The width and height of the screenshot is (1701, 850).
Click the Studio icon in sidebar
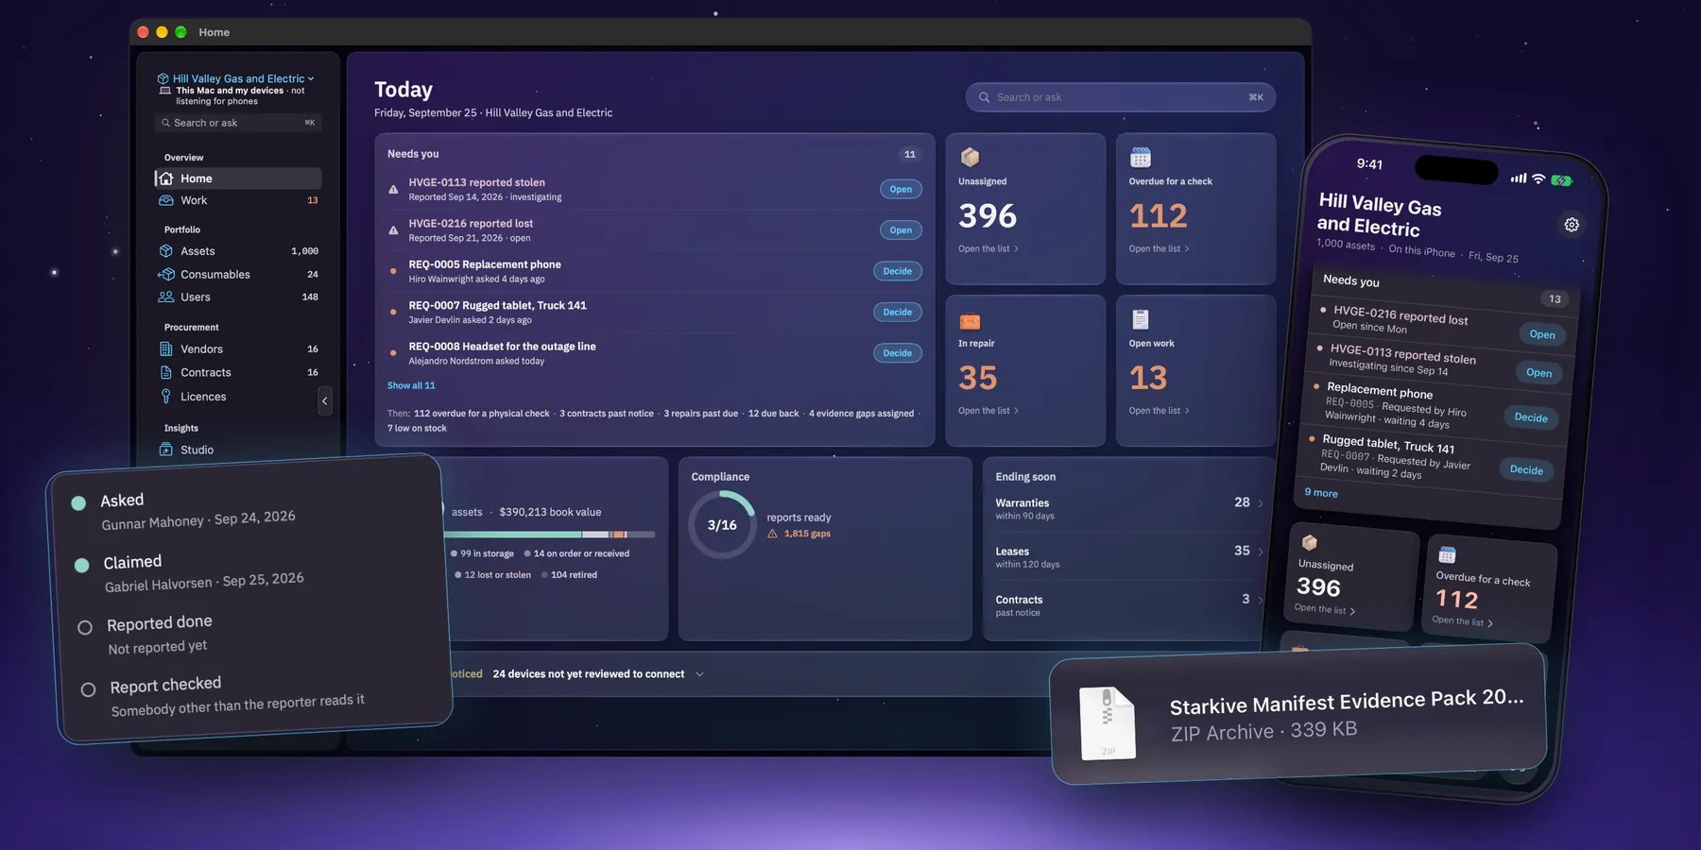(x=166, y=450)
